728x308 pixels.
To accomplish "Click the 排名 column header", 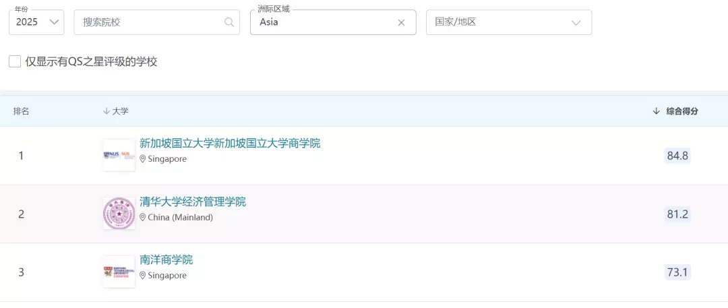I will click(21, 111).
